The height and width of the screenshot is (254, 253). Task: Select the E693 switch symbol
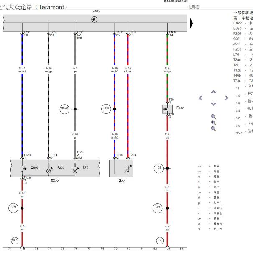[24, 169]
